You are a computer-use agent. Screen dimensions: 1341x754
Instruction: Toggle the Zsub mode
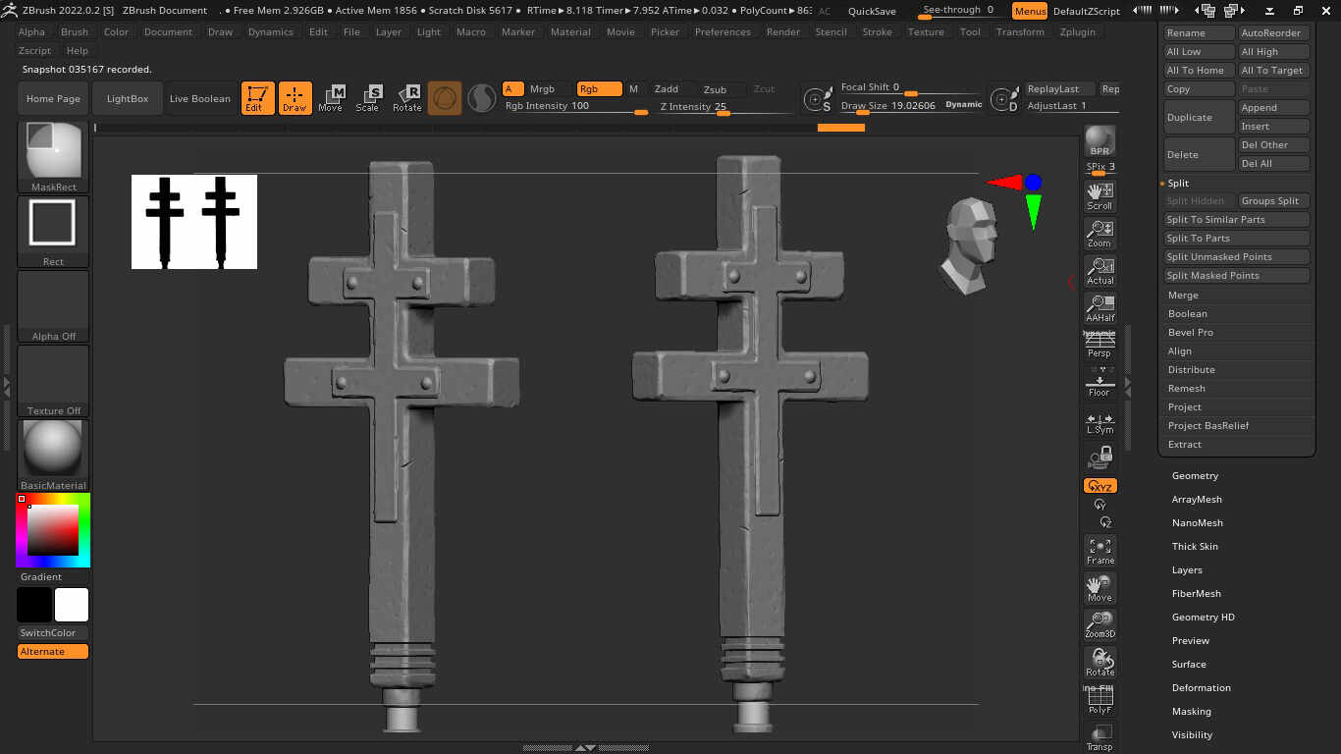(715, 89)
